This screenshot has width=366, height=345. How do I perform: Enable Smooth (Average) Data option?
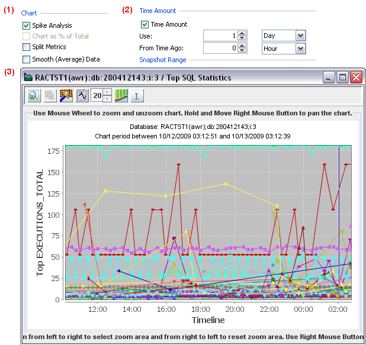pos(27,59)
